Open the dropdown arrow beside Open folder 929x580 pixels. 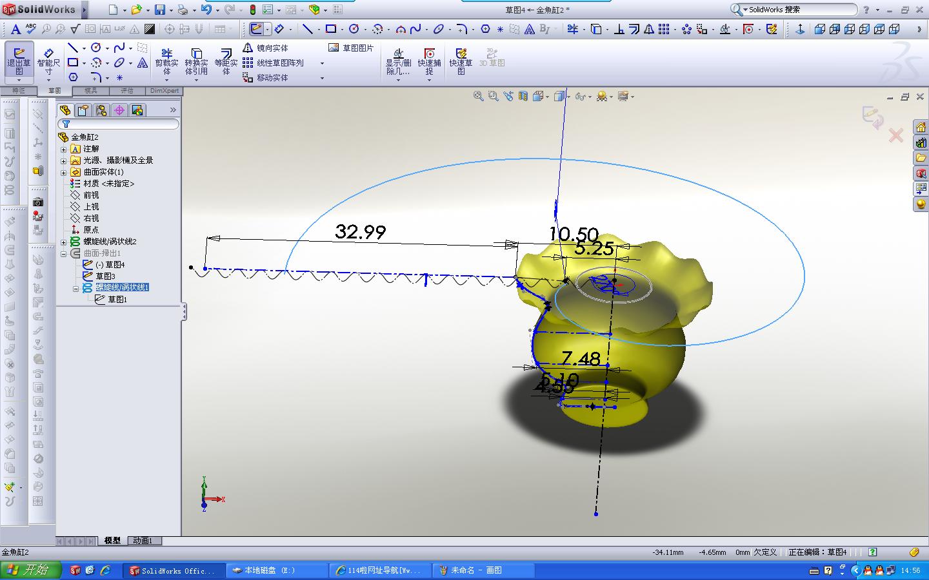147,10
